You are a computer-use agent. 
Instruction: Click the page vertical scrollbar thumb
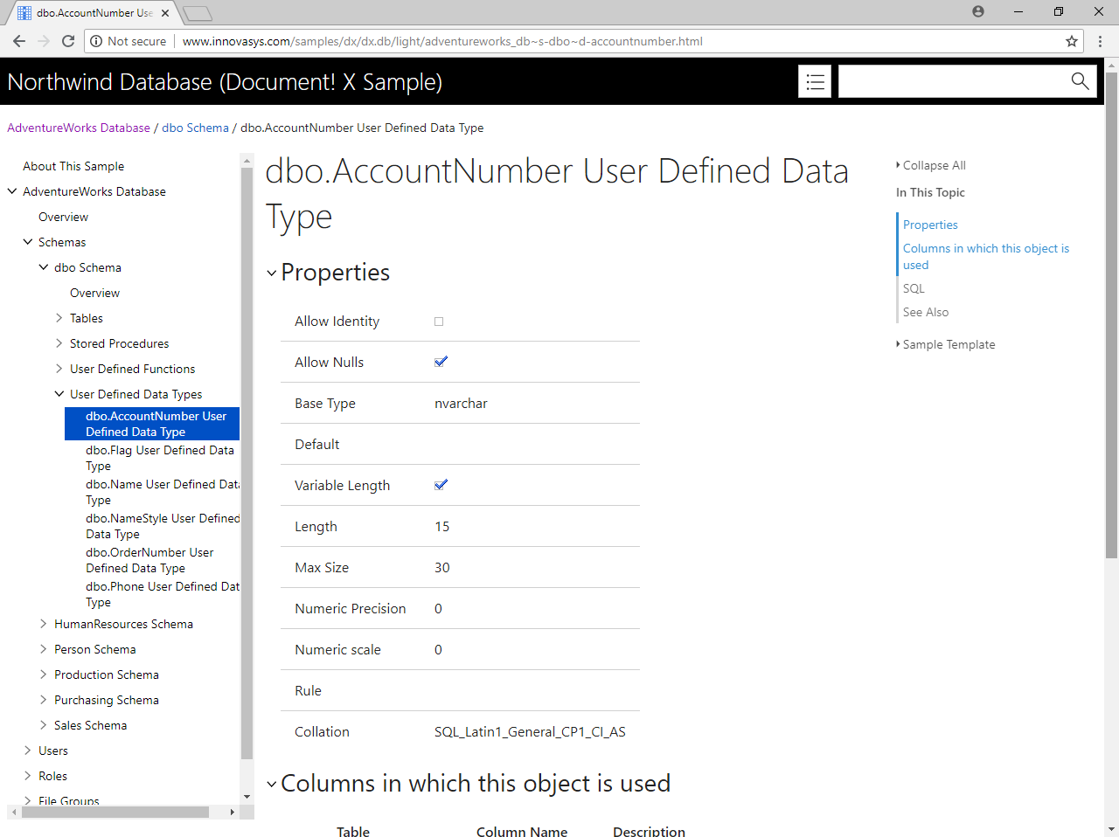click(1111, 315)
